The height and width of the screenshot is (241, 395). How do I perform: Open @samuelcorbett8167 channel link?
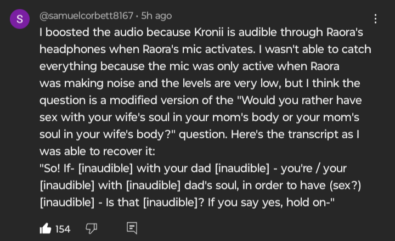(86, 16)
